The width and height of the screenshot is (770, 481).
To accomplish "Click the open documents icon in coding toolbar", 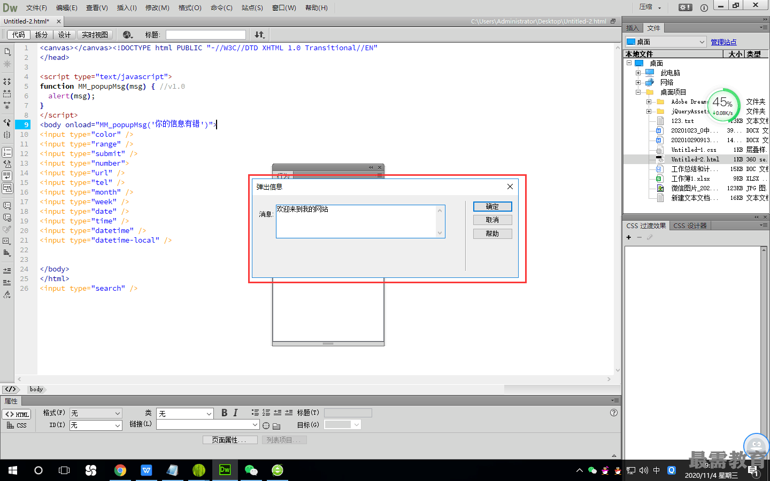I will [x=7, y=52].
